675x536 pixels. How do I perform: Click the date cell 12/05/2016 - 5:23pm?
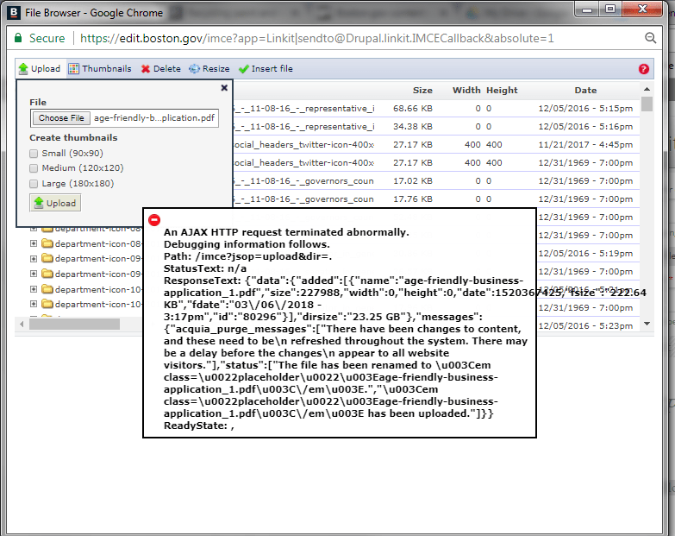coord(585,325)
